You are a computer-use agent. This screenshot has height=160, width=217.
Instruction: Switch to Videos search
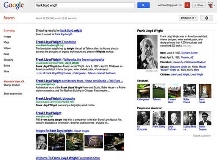point(7,48)
